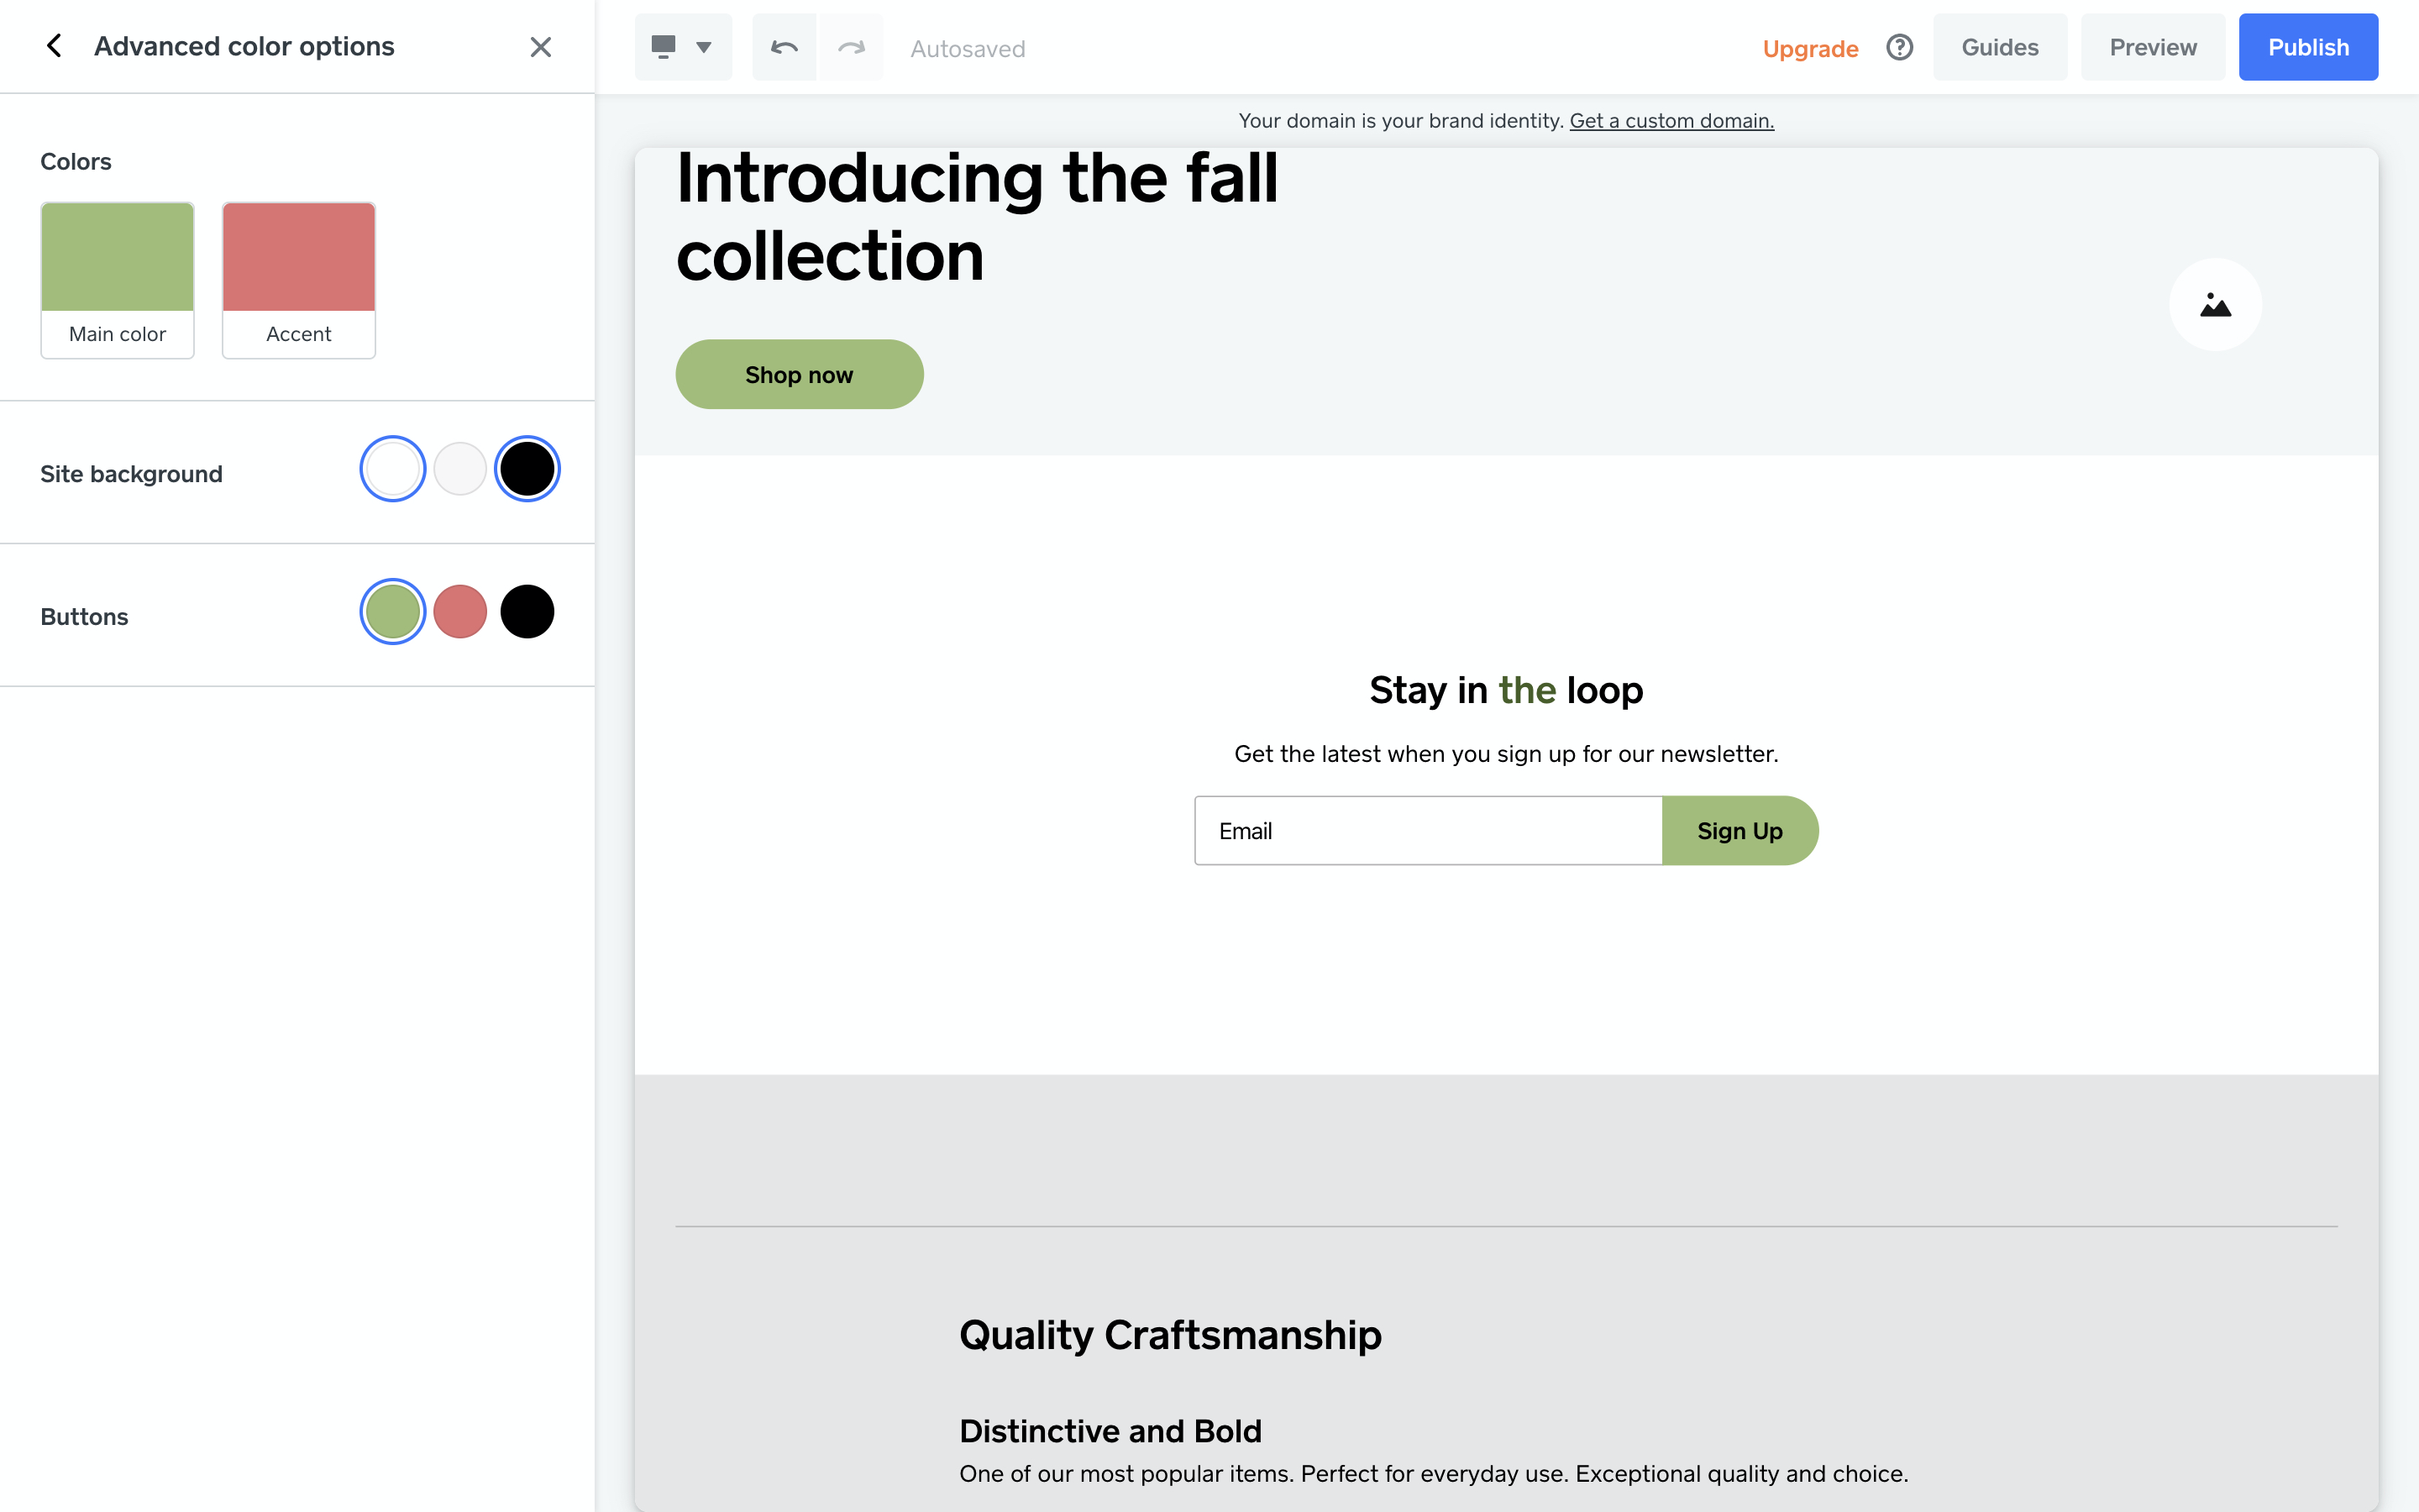2419x1512 pixels.
Task: Click the Preview button
Action: point(2152,47)
